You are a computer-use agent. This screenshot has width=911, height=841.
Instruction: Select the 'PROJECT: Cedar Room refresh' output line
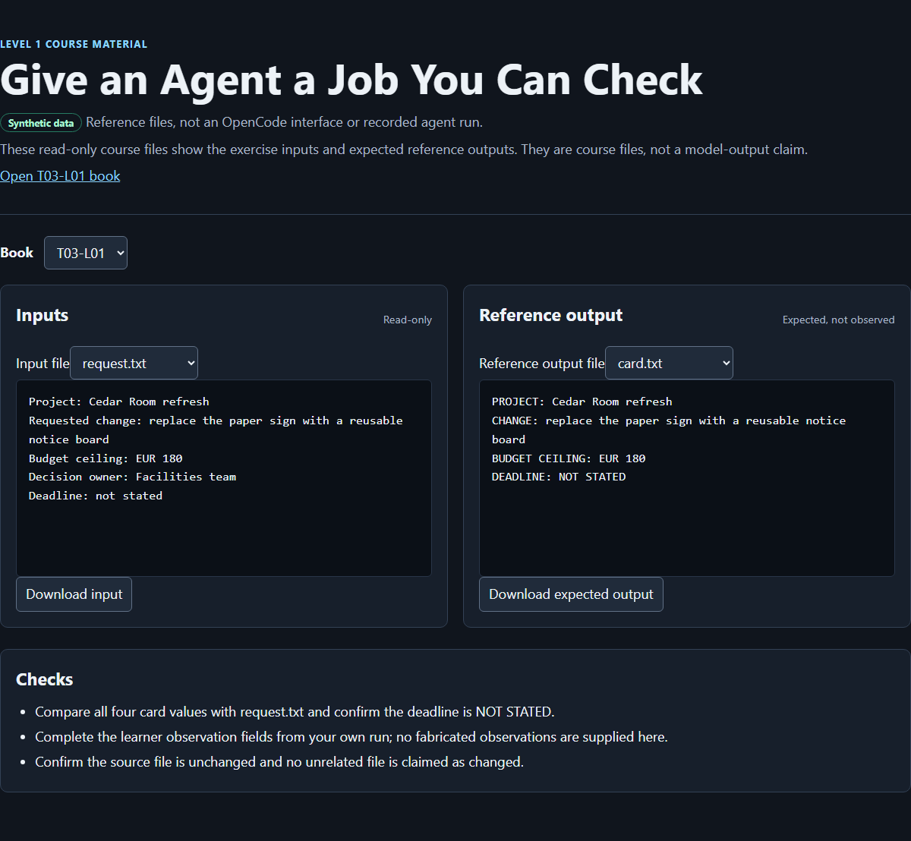tap(582, 402)
